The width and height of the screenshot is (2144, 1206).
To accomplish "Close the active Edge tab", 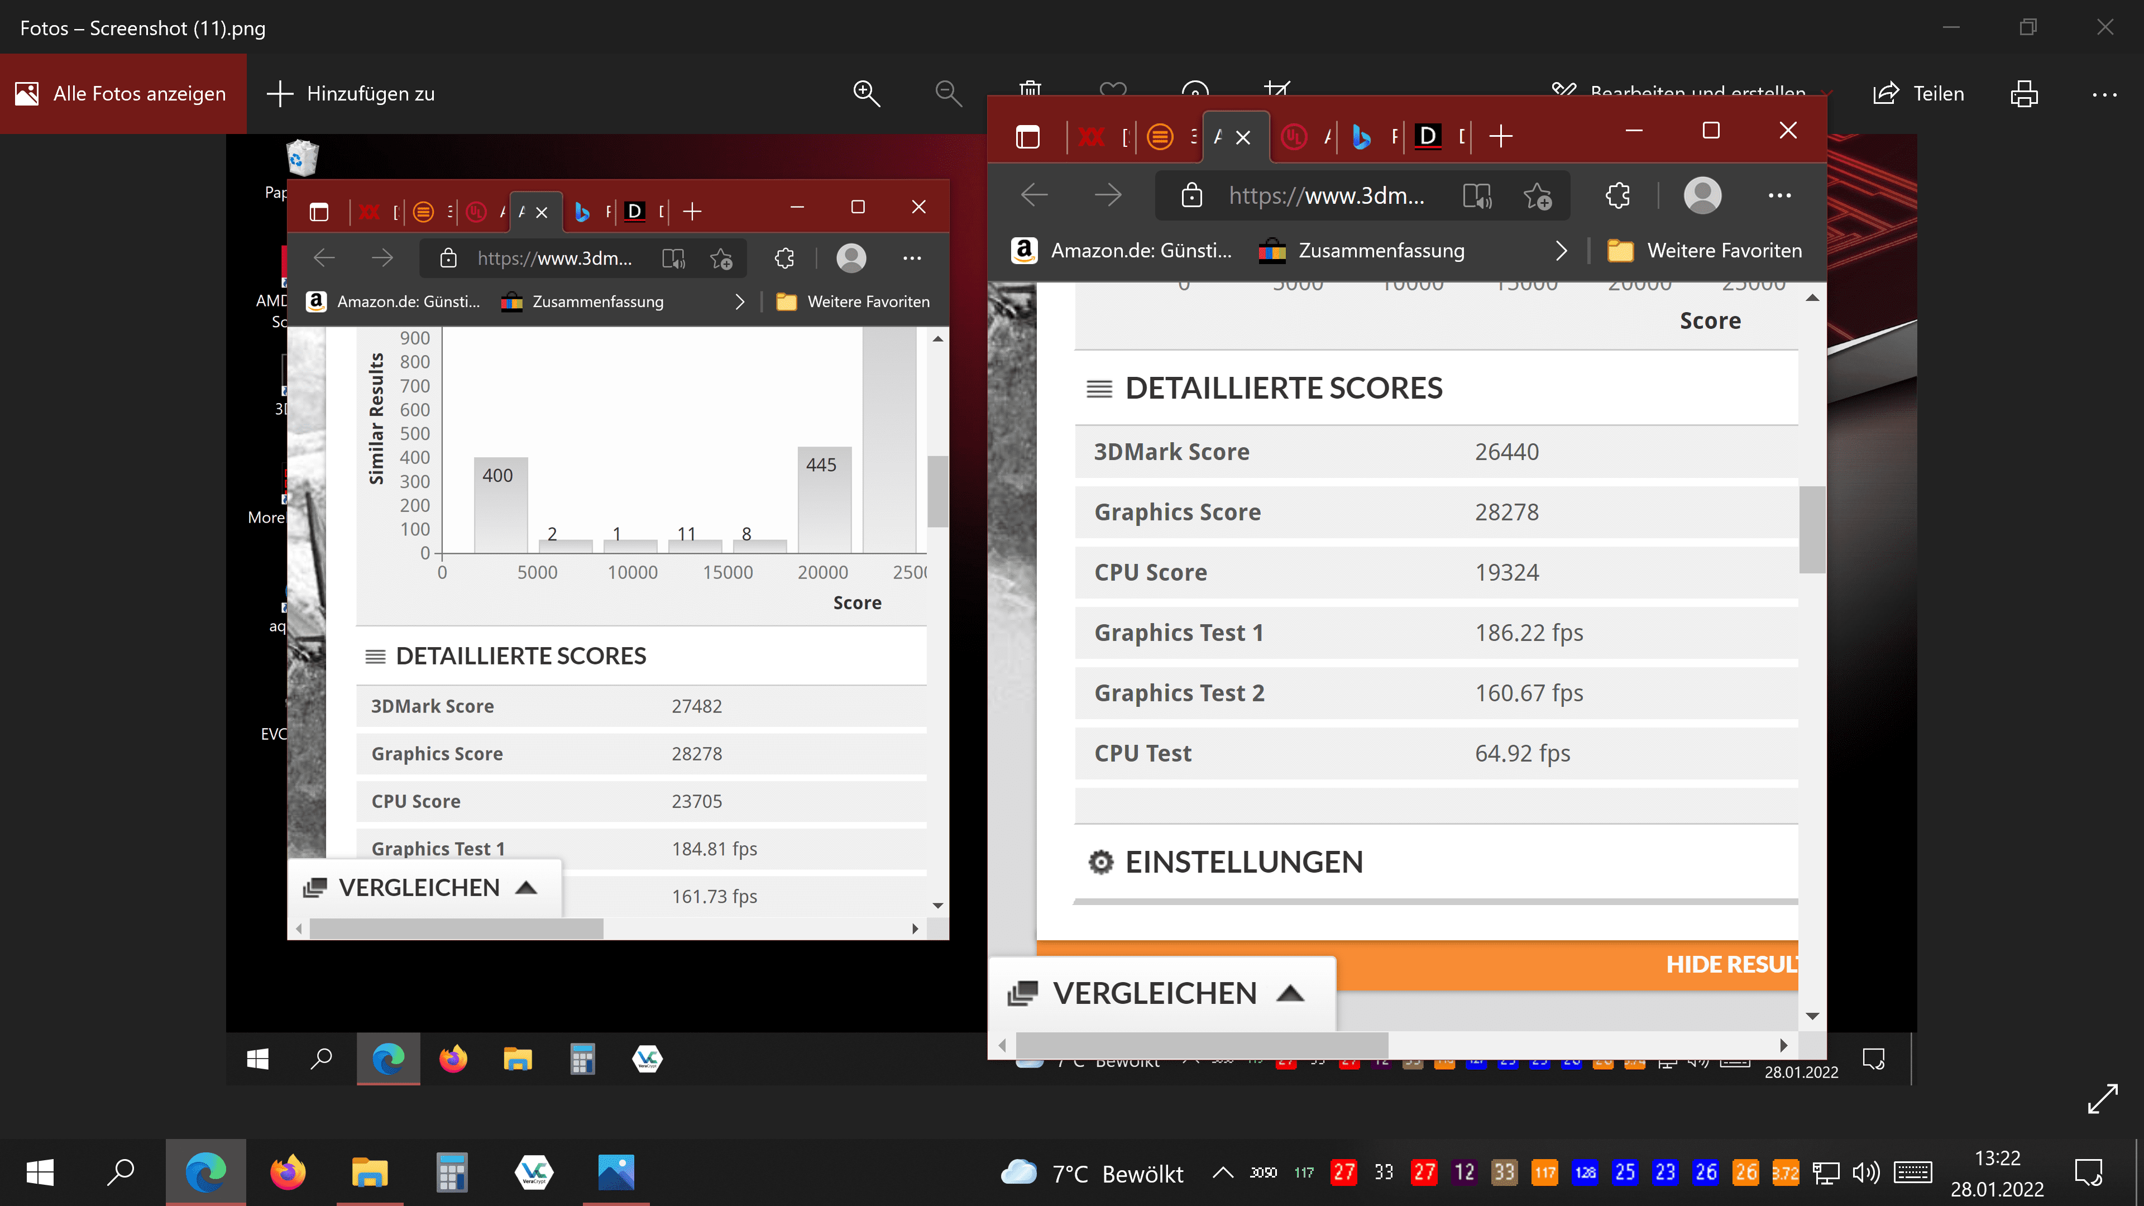I will pyautogui.click(x=1243, y=137).
